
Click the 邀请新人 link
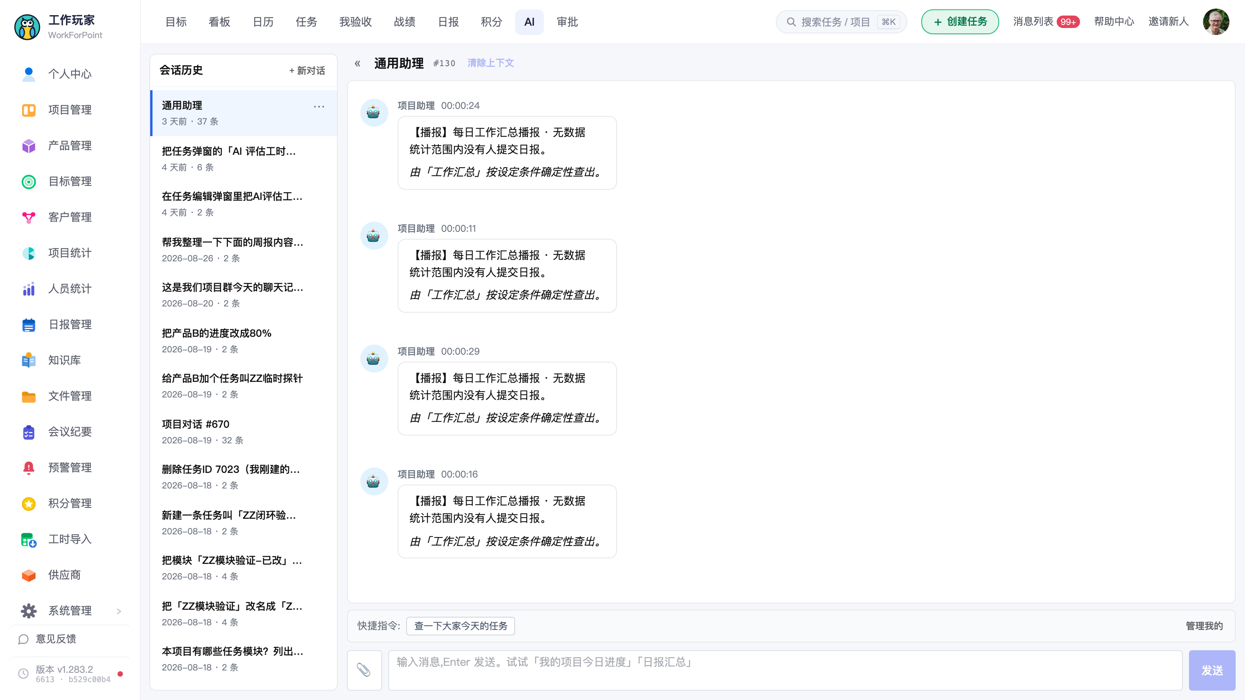1168,22
